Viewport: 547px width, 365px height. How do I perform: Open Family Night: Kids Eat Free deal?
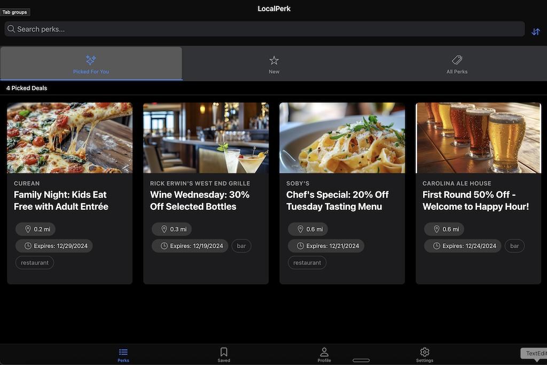[61, 201]
